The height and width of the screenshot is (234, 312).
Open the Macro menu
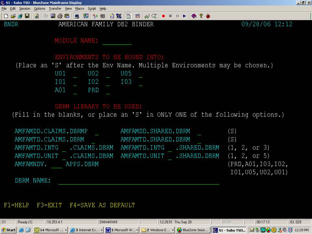pos(80,8)
